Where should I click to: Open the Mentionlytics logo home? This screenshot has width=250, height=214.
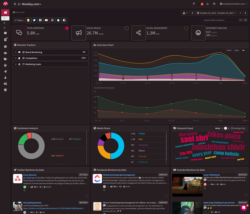click(x=5, y=4)
